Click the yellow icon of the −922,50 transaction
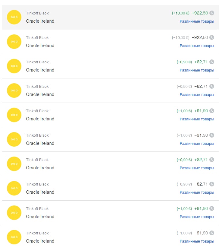The width and height of the screenshot is (222, 248). 14,42
